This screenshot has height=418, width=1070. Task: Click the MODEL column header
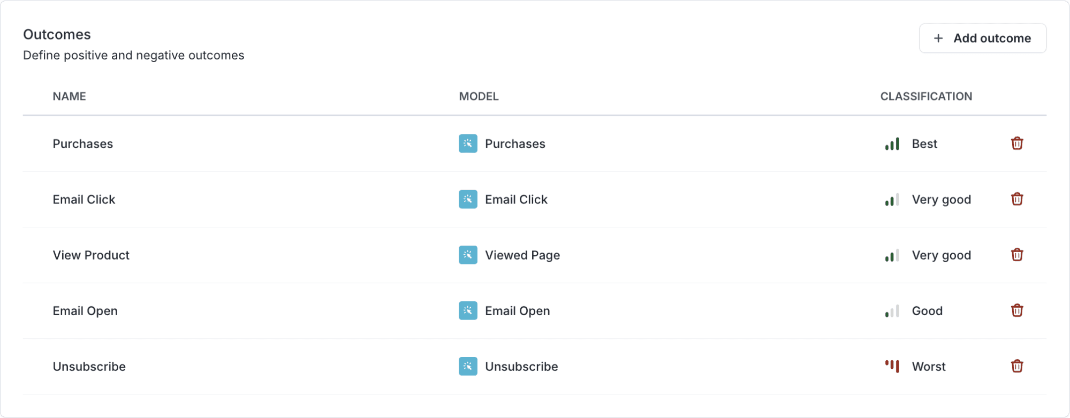coord(479,96)
